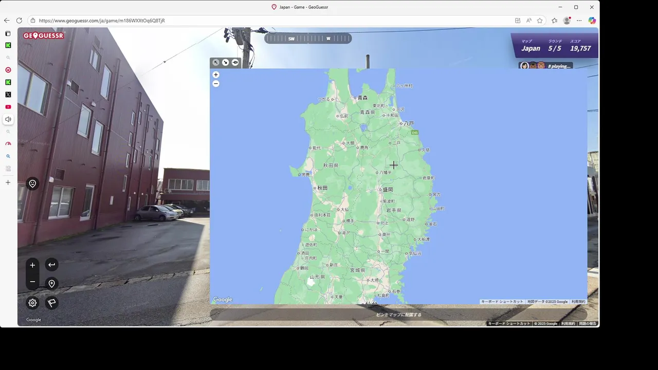The image size is (658, 370).
Task: Click 青森 city label on the map
Action: (x=362, y=98)
